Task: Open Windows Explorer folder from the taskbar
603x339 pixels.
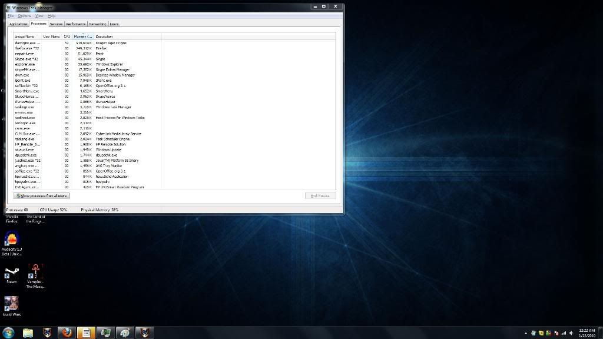Action: [x=28, y=333]
